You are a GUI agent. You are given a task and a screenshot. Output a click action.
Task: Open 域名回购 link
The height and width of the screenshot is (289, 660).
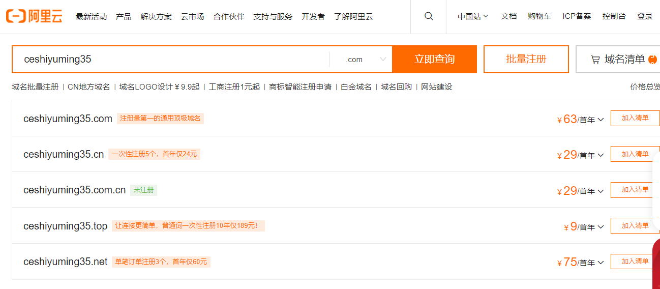point(396,87)
